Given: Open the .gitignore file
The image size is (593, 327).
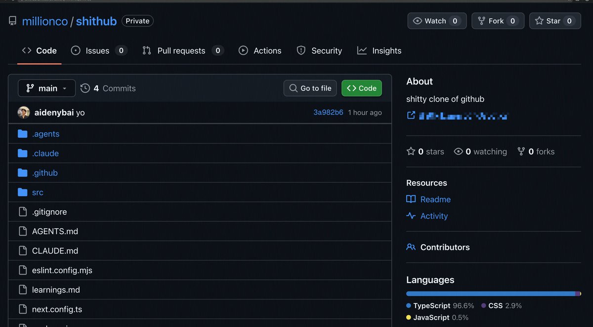Looking at the screenshot, I should coord(49,212).
